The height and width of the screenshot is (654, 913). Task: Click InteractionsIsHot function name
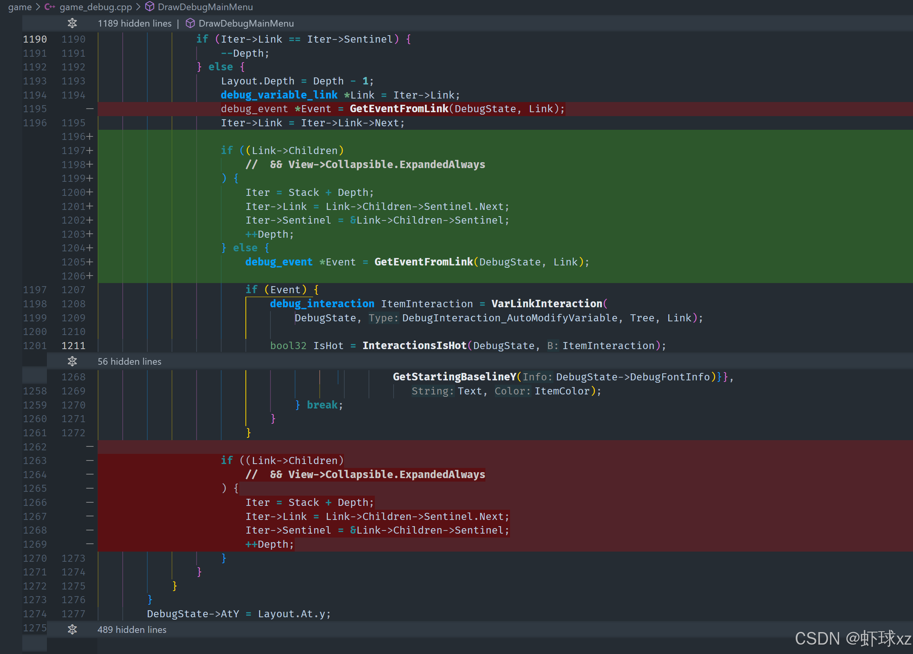414,346
